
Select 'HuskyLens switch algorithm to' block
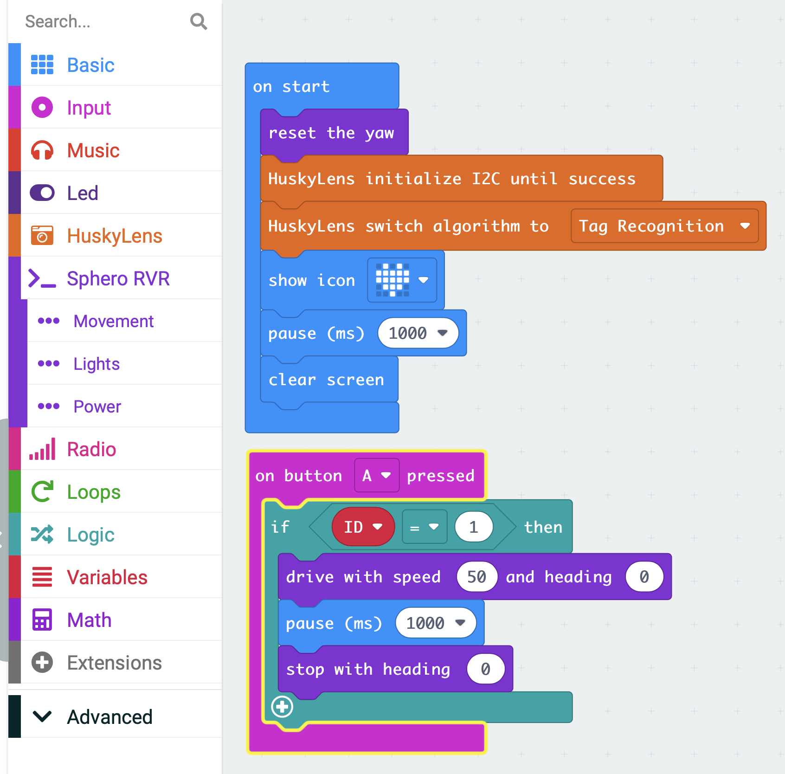point(408,226)
